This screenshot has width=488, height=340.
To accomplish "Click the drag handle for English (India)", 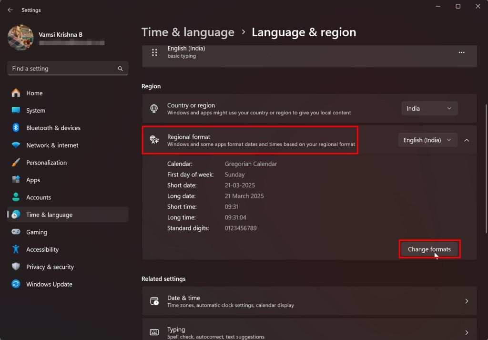I will pyautogui.click(x=154, y=52).
